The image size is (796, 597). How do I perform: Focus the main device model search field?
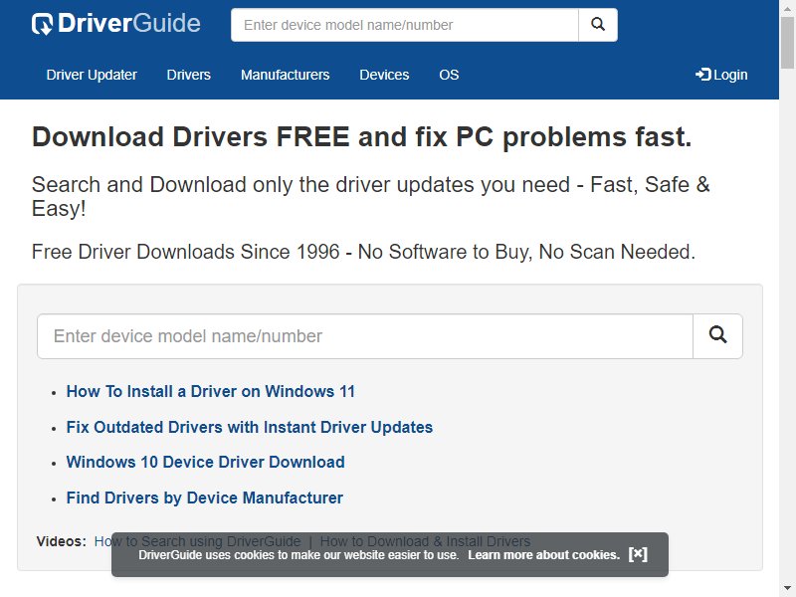pyautogui.click(x=365, y=336)
